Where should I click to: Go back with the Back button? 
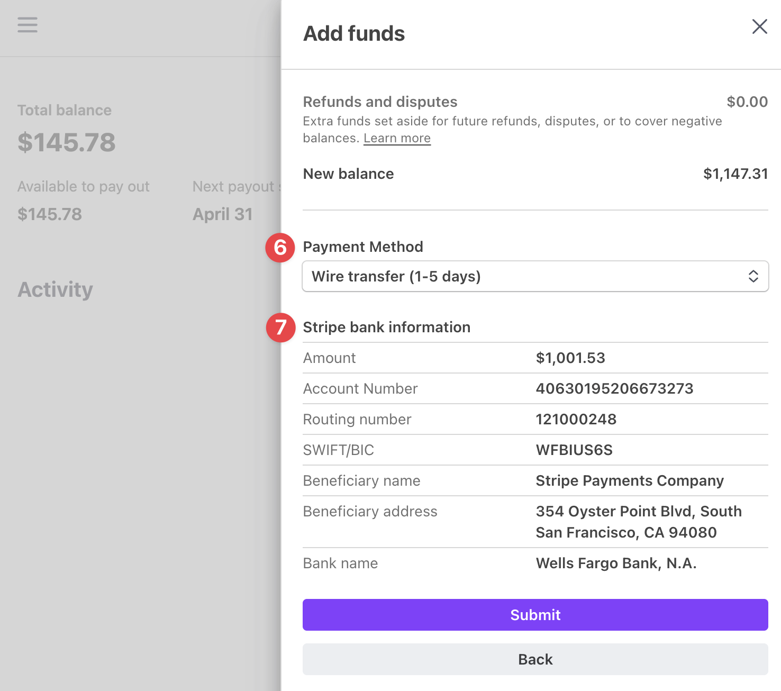pos(535,659)
